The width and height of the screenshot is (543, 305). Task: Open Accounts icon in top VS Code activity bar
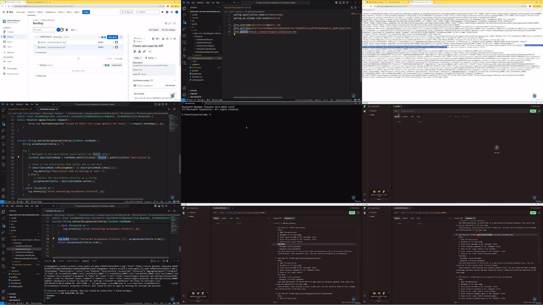(x=184, y=88)
